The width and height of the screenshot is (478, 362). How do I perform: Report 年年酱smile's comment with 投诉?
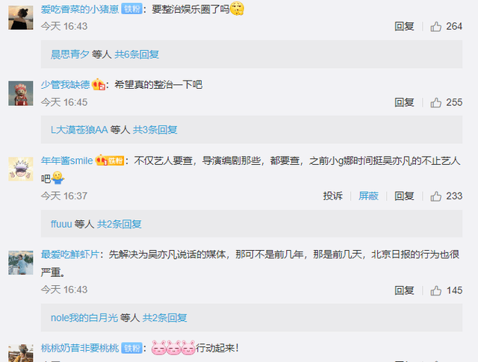tap(333, 196)
